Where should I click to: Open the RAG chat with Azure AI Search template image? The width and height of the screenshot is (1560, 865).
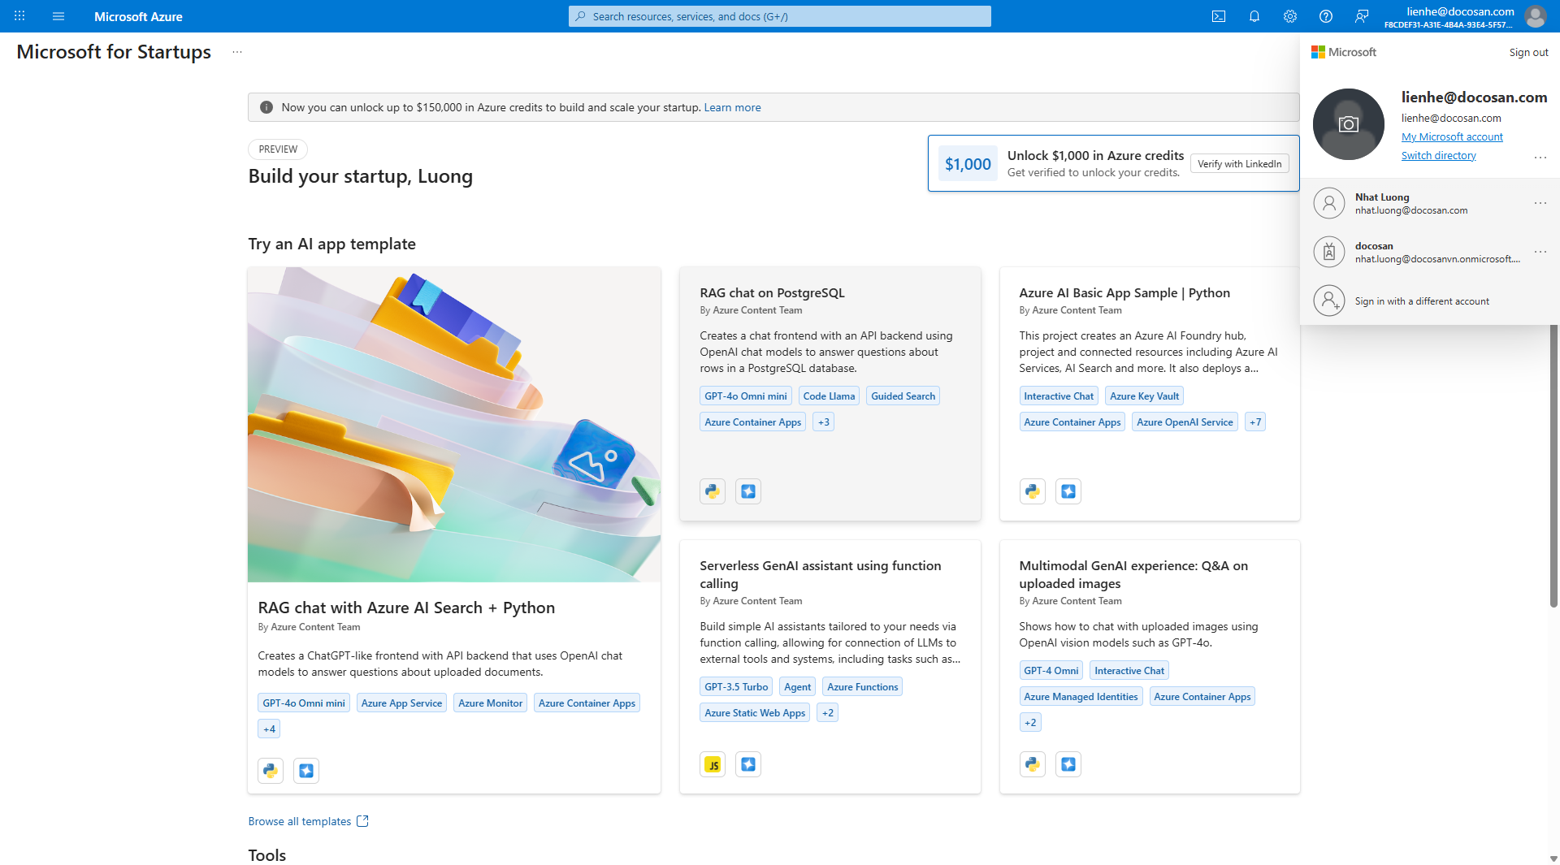[454, 425]
